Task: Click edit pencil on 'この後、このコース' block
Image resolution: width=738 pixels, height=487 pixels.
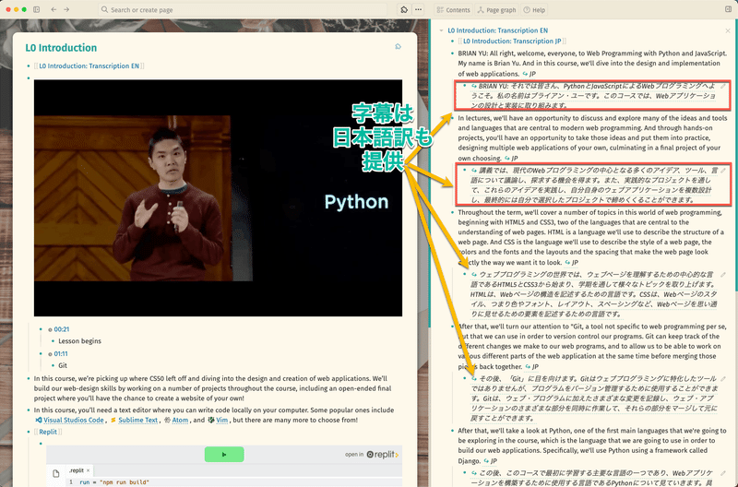Action: pyautogui.click(x=723, y=473)
